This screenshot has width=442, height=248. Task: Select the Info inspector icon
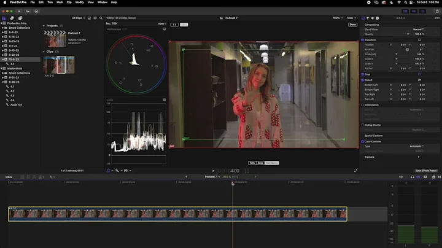click(377, 18)
